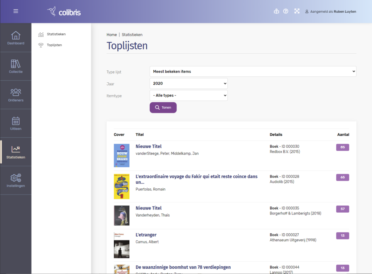Open Statistieken in dark sidebar
The width and height of the screenshot is (372, 274).
click(x=16, y=152)
